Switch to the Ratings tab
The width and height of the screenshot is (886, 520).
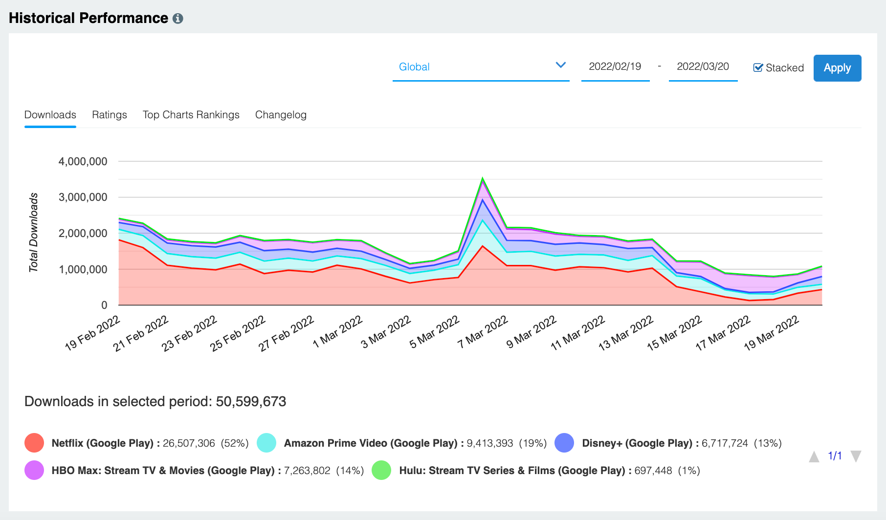pos(110,115)
